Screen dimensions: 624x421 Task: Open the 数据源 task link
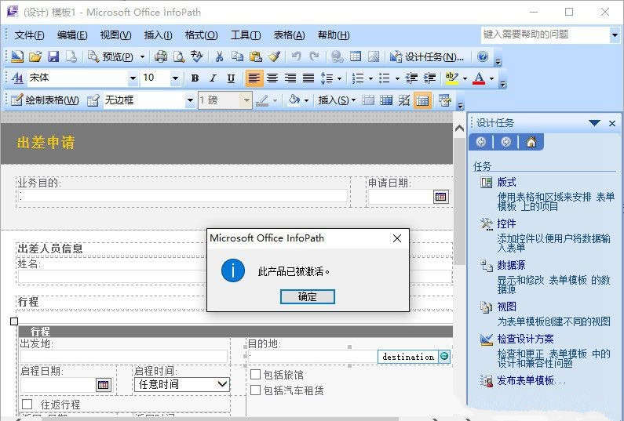pyautogui.click(x=512, y=265)
